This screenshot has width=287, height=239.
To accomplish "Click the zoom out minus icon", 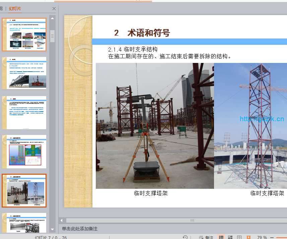I will tap(272, 237).
